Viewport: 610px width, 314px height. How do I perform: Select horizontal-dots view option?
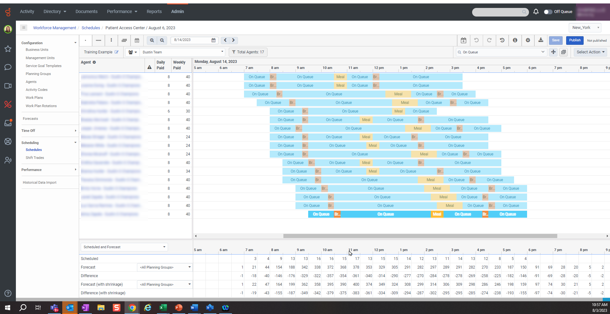pos(98,40)
